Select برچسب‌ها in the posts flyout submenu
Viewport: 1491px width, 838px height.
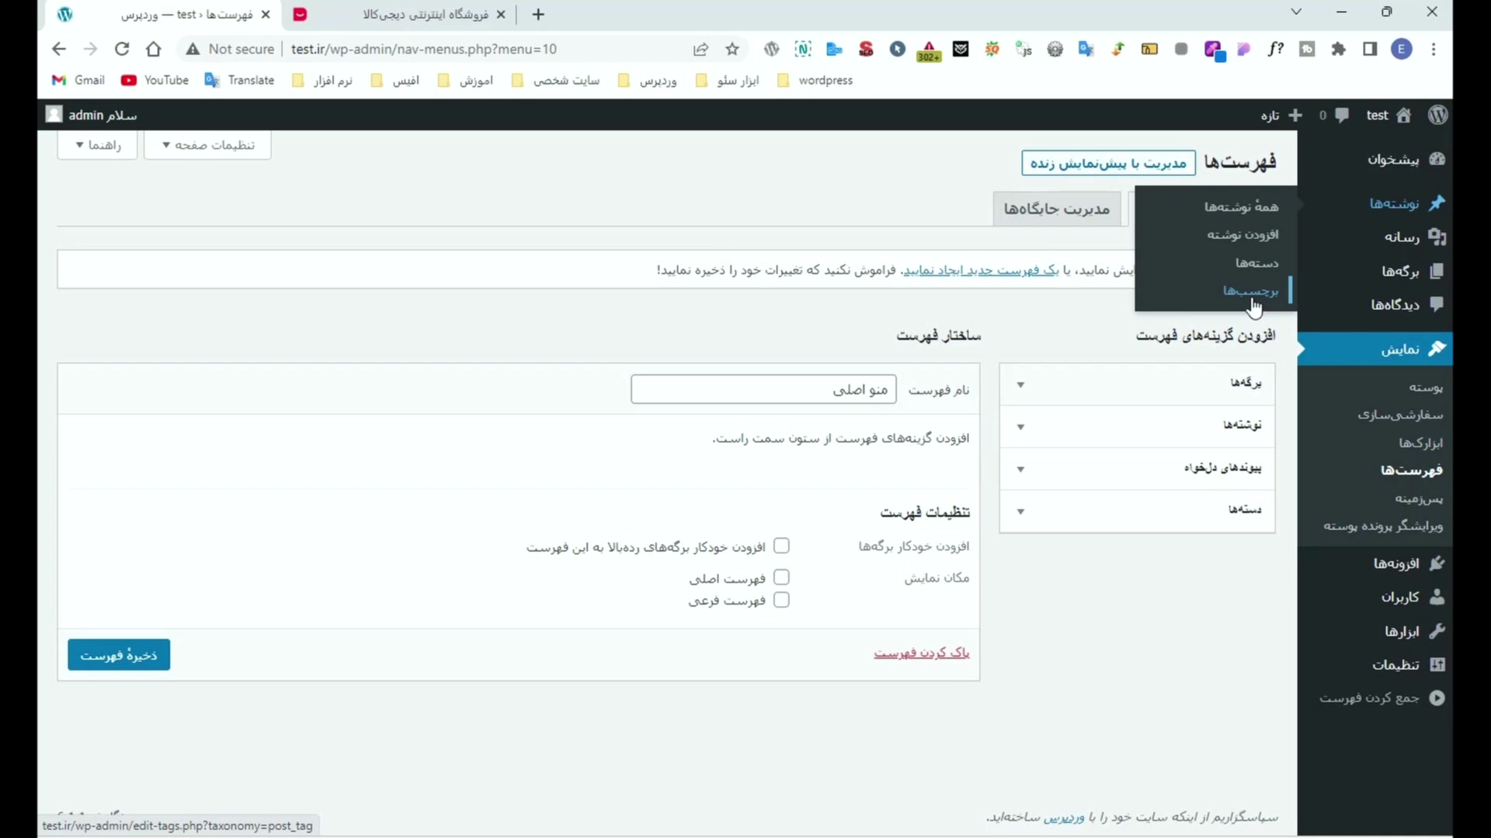[x=1250, y=291]
